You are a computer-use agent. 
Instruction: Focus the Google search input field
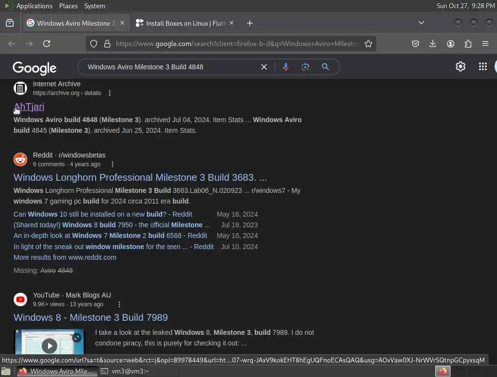point(171,67)
